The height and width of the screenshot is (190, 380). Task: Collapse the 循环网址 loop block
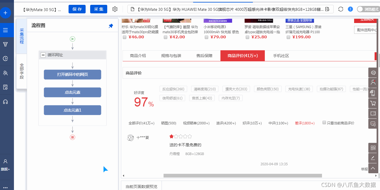(43, 55)
